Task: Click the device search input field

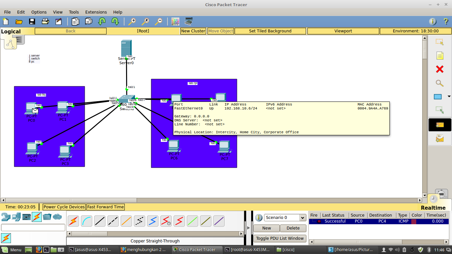Action: tap(33, 228)
